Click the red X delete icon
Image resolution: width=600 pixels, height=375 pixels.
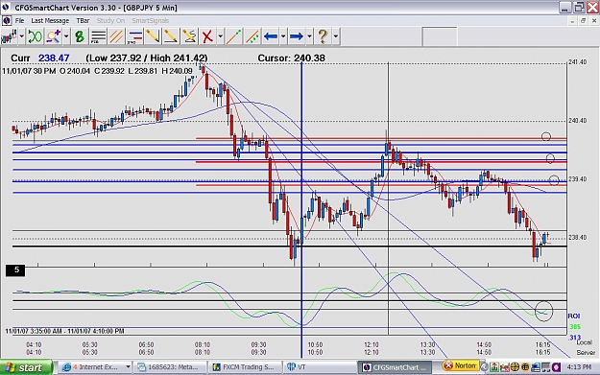pos(207,36)
